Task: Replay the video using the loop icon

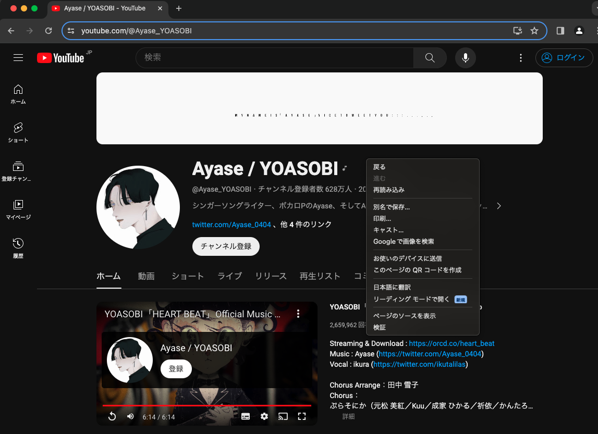Action: tap(112, 416)
